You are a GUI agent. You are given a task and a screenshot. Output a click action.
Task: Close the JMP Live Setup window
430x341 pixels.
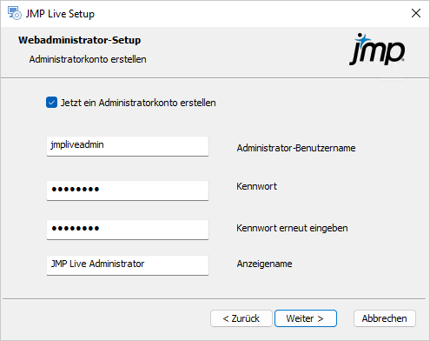coord(416,13)
